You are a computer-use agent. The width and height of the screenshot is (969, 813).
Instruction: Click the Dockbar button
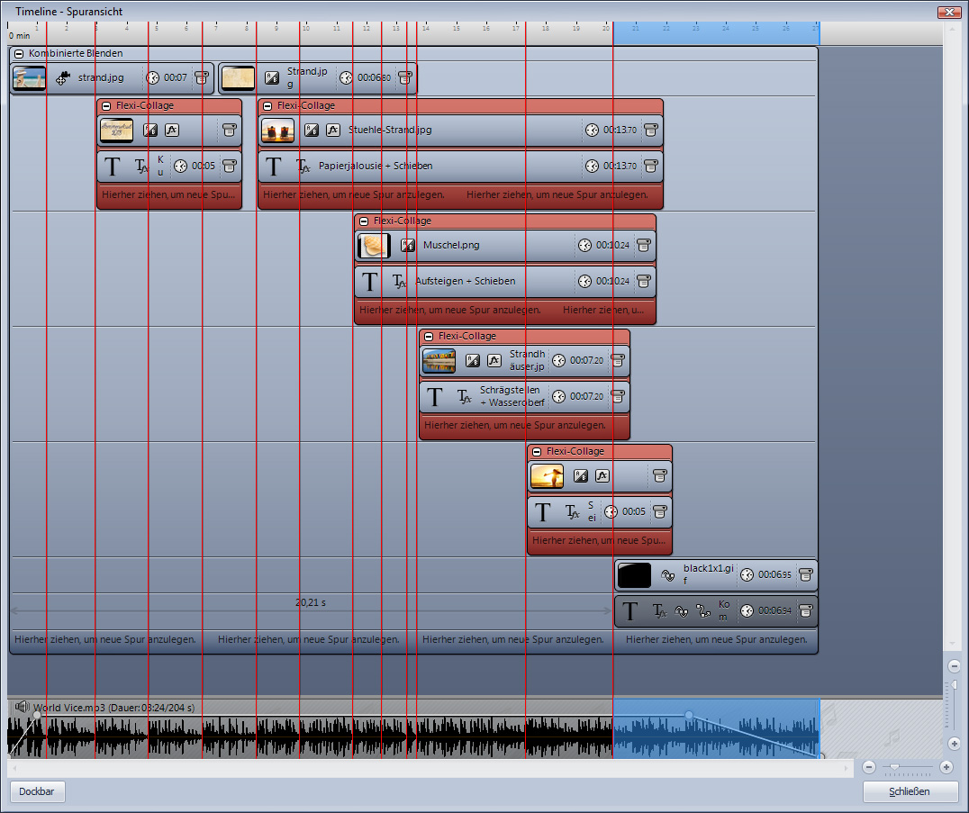[x=37, y=792]
